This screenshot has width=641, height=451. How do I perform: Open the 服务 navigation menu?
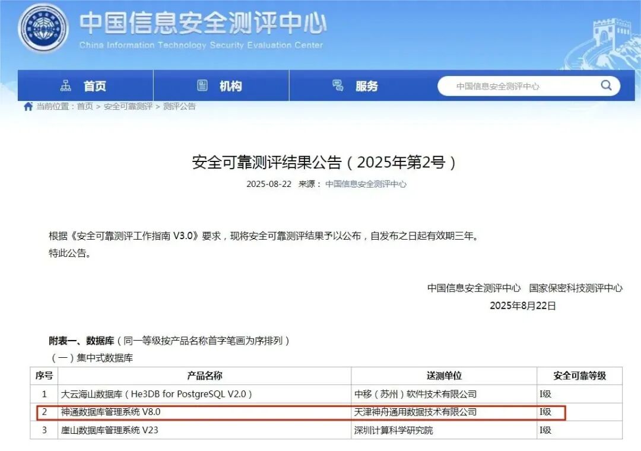pyautogui.click(x=367, y=85)
